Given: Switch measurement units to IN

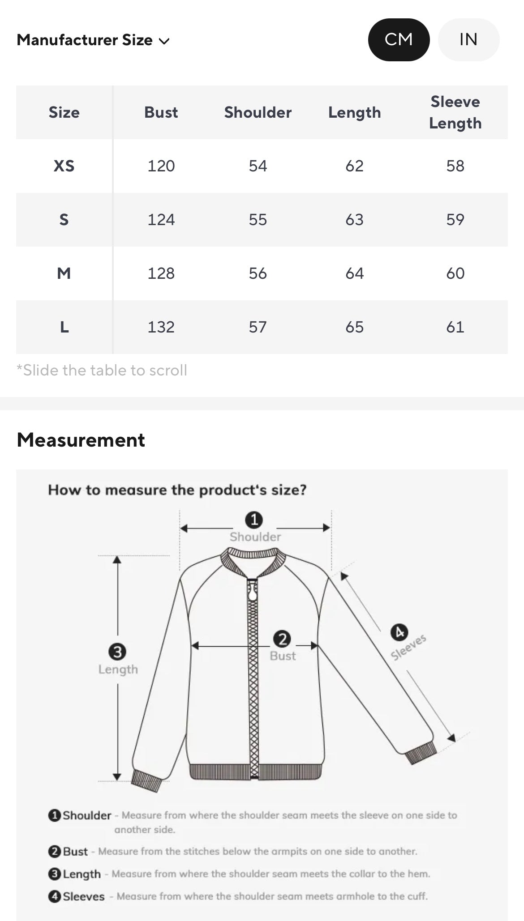Looking at the screenshot, I should 468,40.
